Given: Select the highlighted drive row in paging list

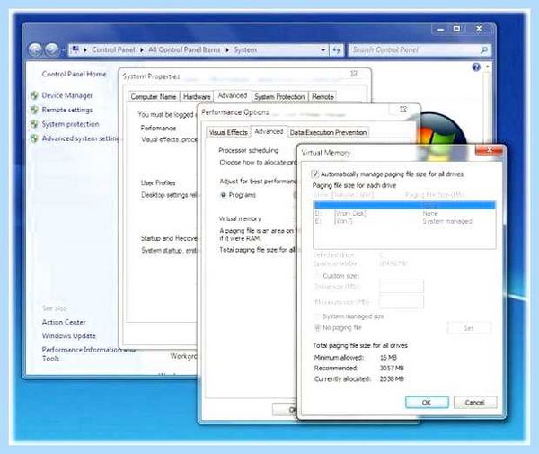Looking at the screenshot, I should click(x=404, y=205).
